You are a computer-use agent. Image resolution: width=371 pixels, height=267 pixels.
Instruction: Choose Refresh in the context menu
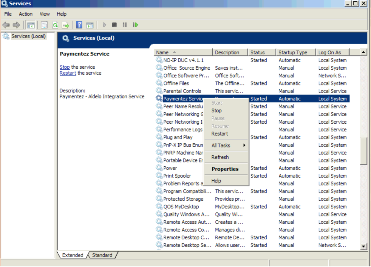[x=226, y=157]
